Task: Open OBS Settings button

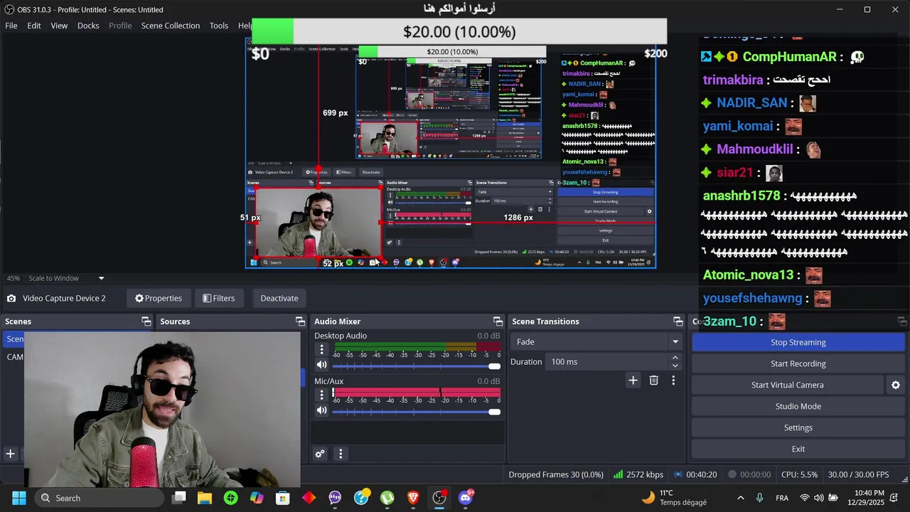Action: click(x=798, y=427)
